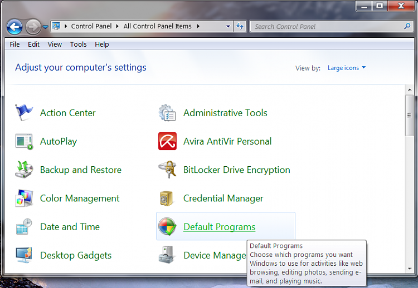The image size is (418, 288).
Task: Open Avira AntiVir Personal link
Action: tap(227, 141)
